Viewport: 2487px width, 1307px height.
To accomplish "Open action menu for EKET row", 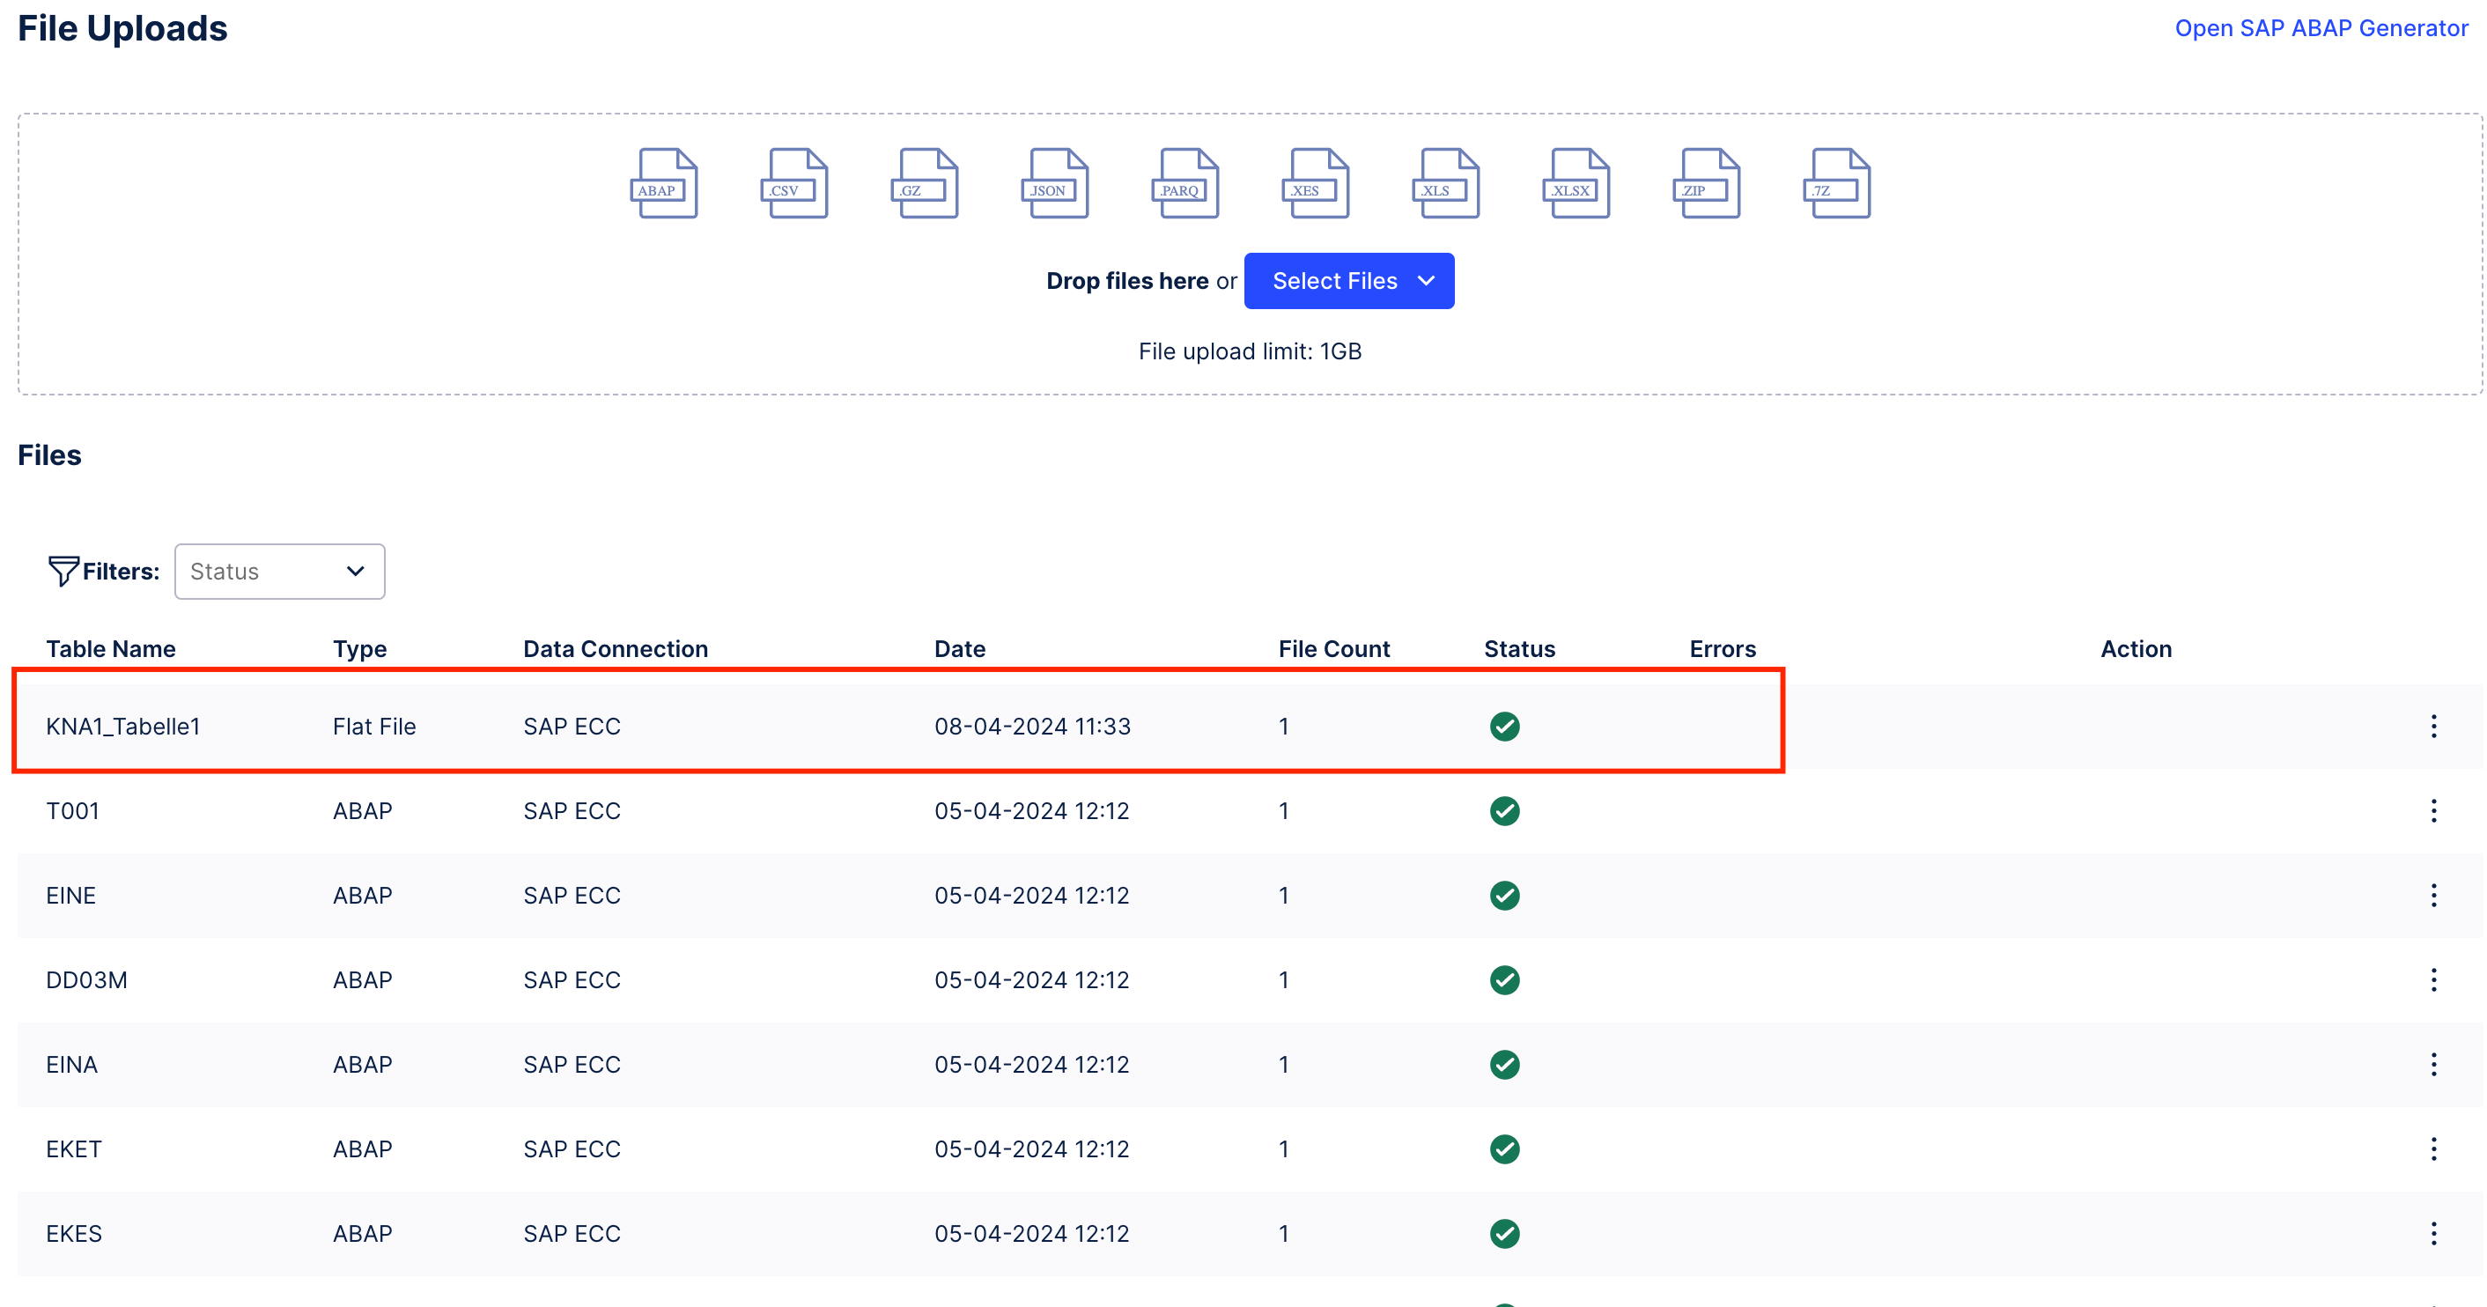I will tap(2434, 1148).
